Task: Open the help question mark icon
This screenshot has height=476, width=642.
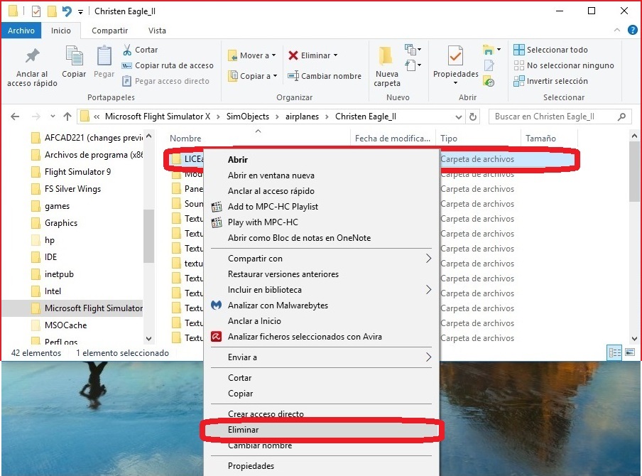Action: point(633,30)
